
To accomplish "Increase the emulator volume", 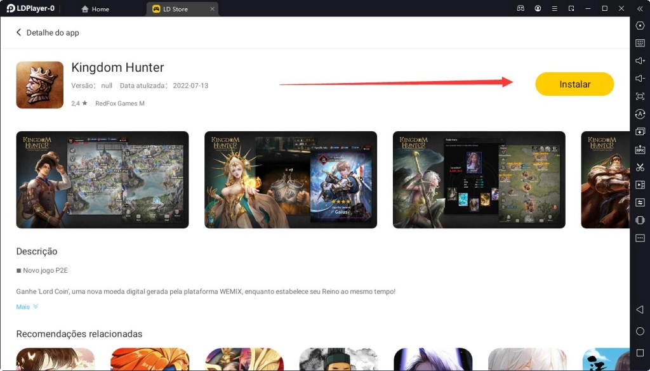I will click(x=640, y=61).
